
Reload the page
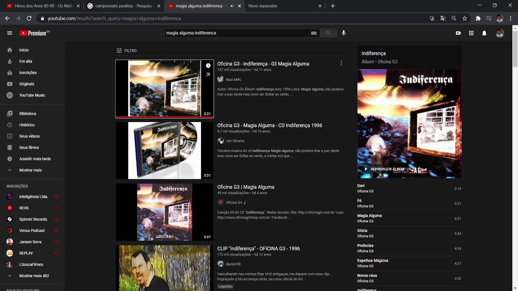29,18
